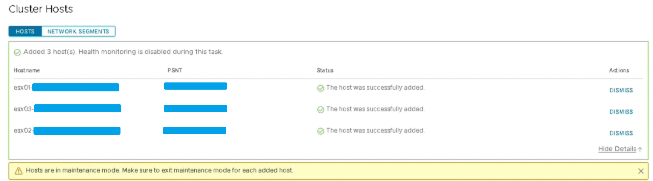Click the up arrow next to Hide Details

tap(640, 149)
